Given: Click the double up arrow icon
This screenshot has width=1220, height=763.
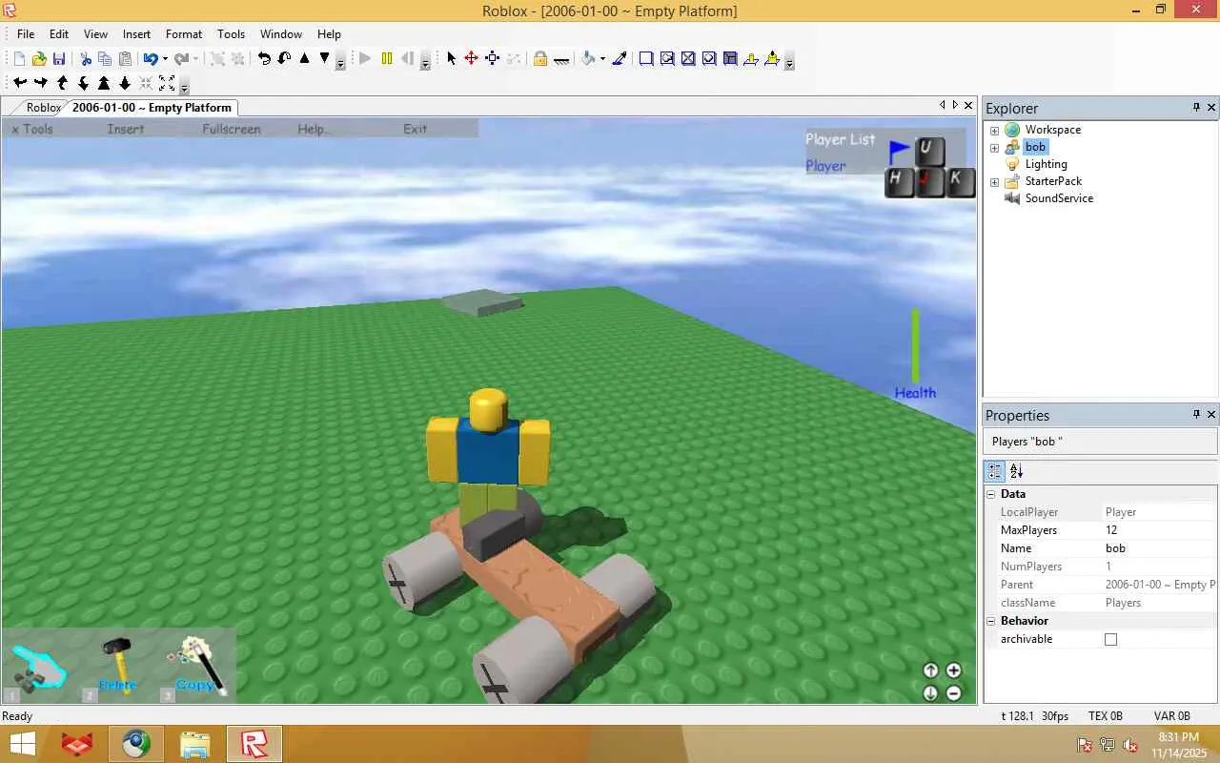Looking at the screenshot, I should pos(104,84).
